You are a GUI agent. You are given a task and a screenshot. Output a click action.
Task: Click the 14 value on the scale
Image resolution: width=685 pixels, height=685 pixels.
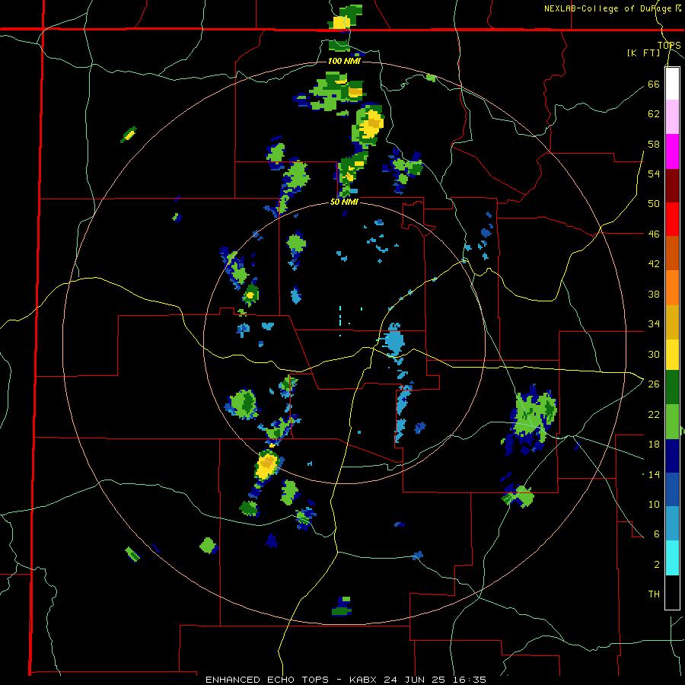654,474
